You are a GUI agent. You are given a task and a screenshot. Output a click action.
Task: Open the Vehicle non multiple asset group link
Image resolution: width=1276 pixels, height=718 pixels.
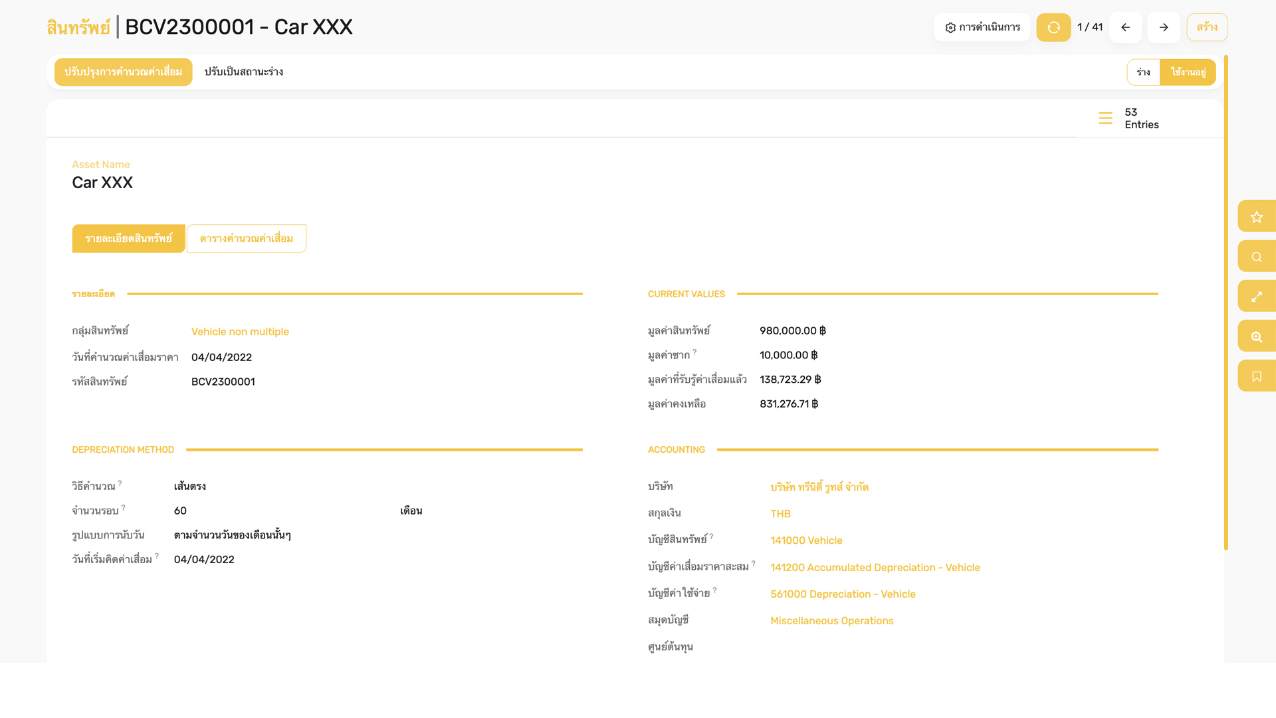(x=240, y=331)
